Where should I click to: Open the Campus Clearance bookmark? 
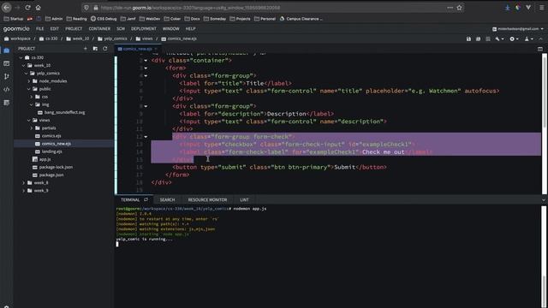point(301,19)
